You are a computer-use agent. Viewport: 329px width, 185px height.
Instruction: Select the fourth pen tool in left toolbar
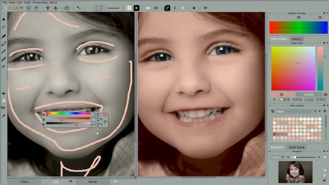(4, 59)
